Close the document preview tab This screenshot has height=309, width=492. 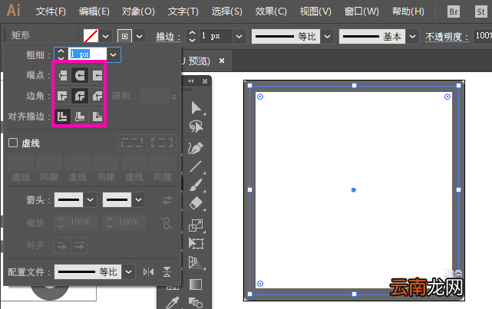tap(222, 61)
